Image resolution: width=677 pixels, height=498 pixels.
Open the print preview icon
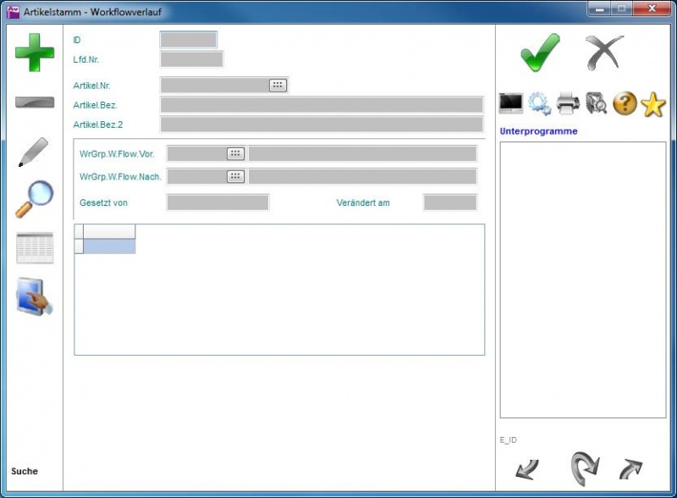(x=597, y=104)
